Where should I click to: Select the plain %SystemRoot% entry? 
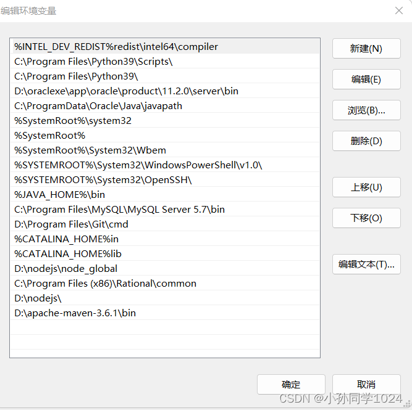click(x=165, y=136)
